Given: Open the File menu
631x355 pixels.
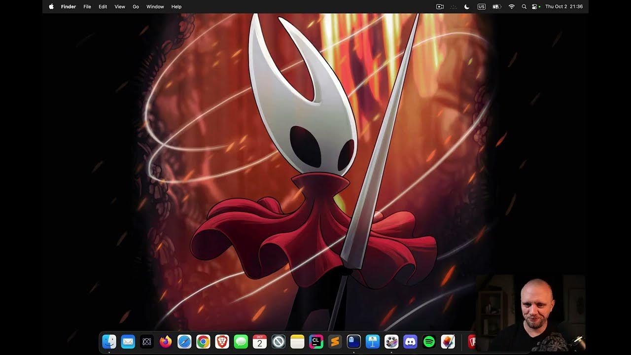Looking at the screenshot, I should click(87, 6).
